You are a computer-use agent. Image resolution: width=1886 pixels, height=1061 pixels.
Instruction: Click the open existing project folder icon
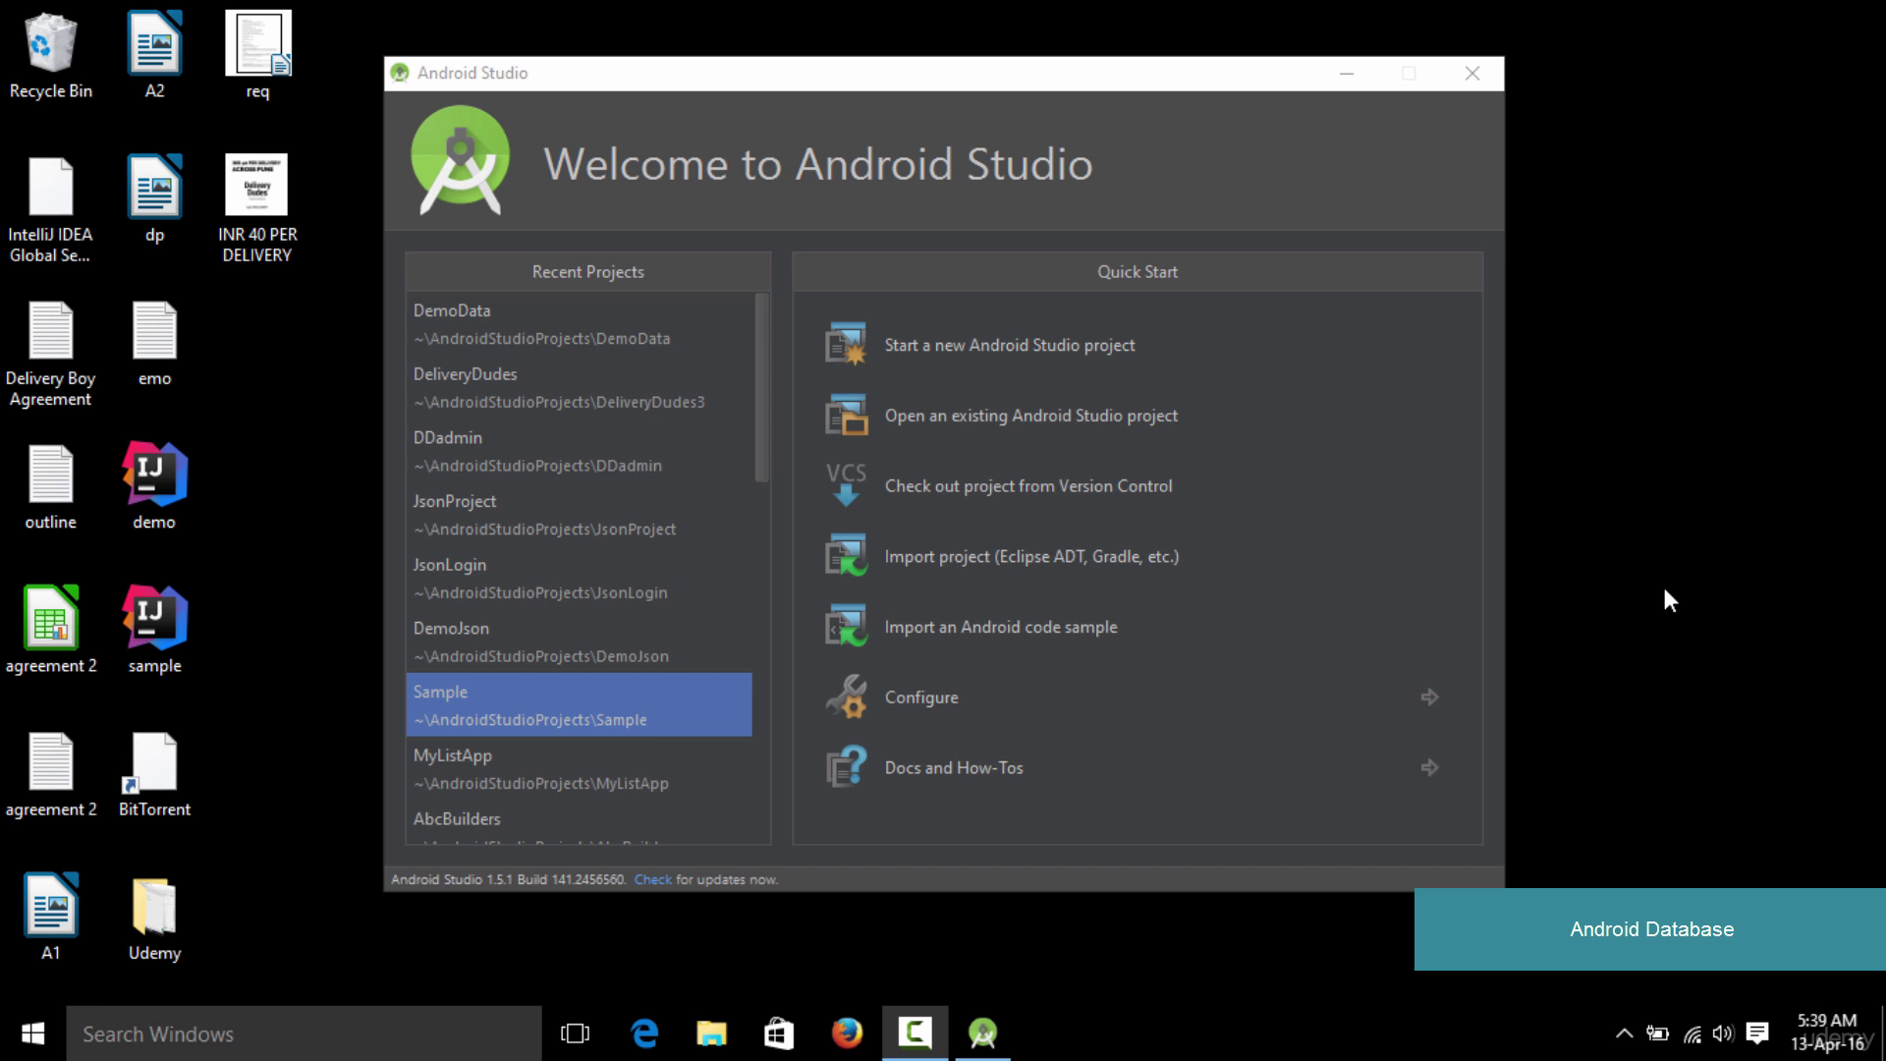[x=846, y=416]
